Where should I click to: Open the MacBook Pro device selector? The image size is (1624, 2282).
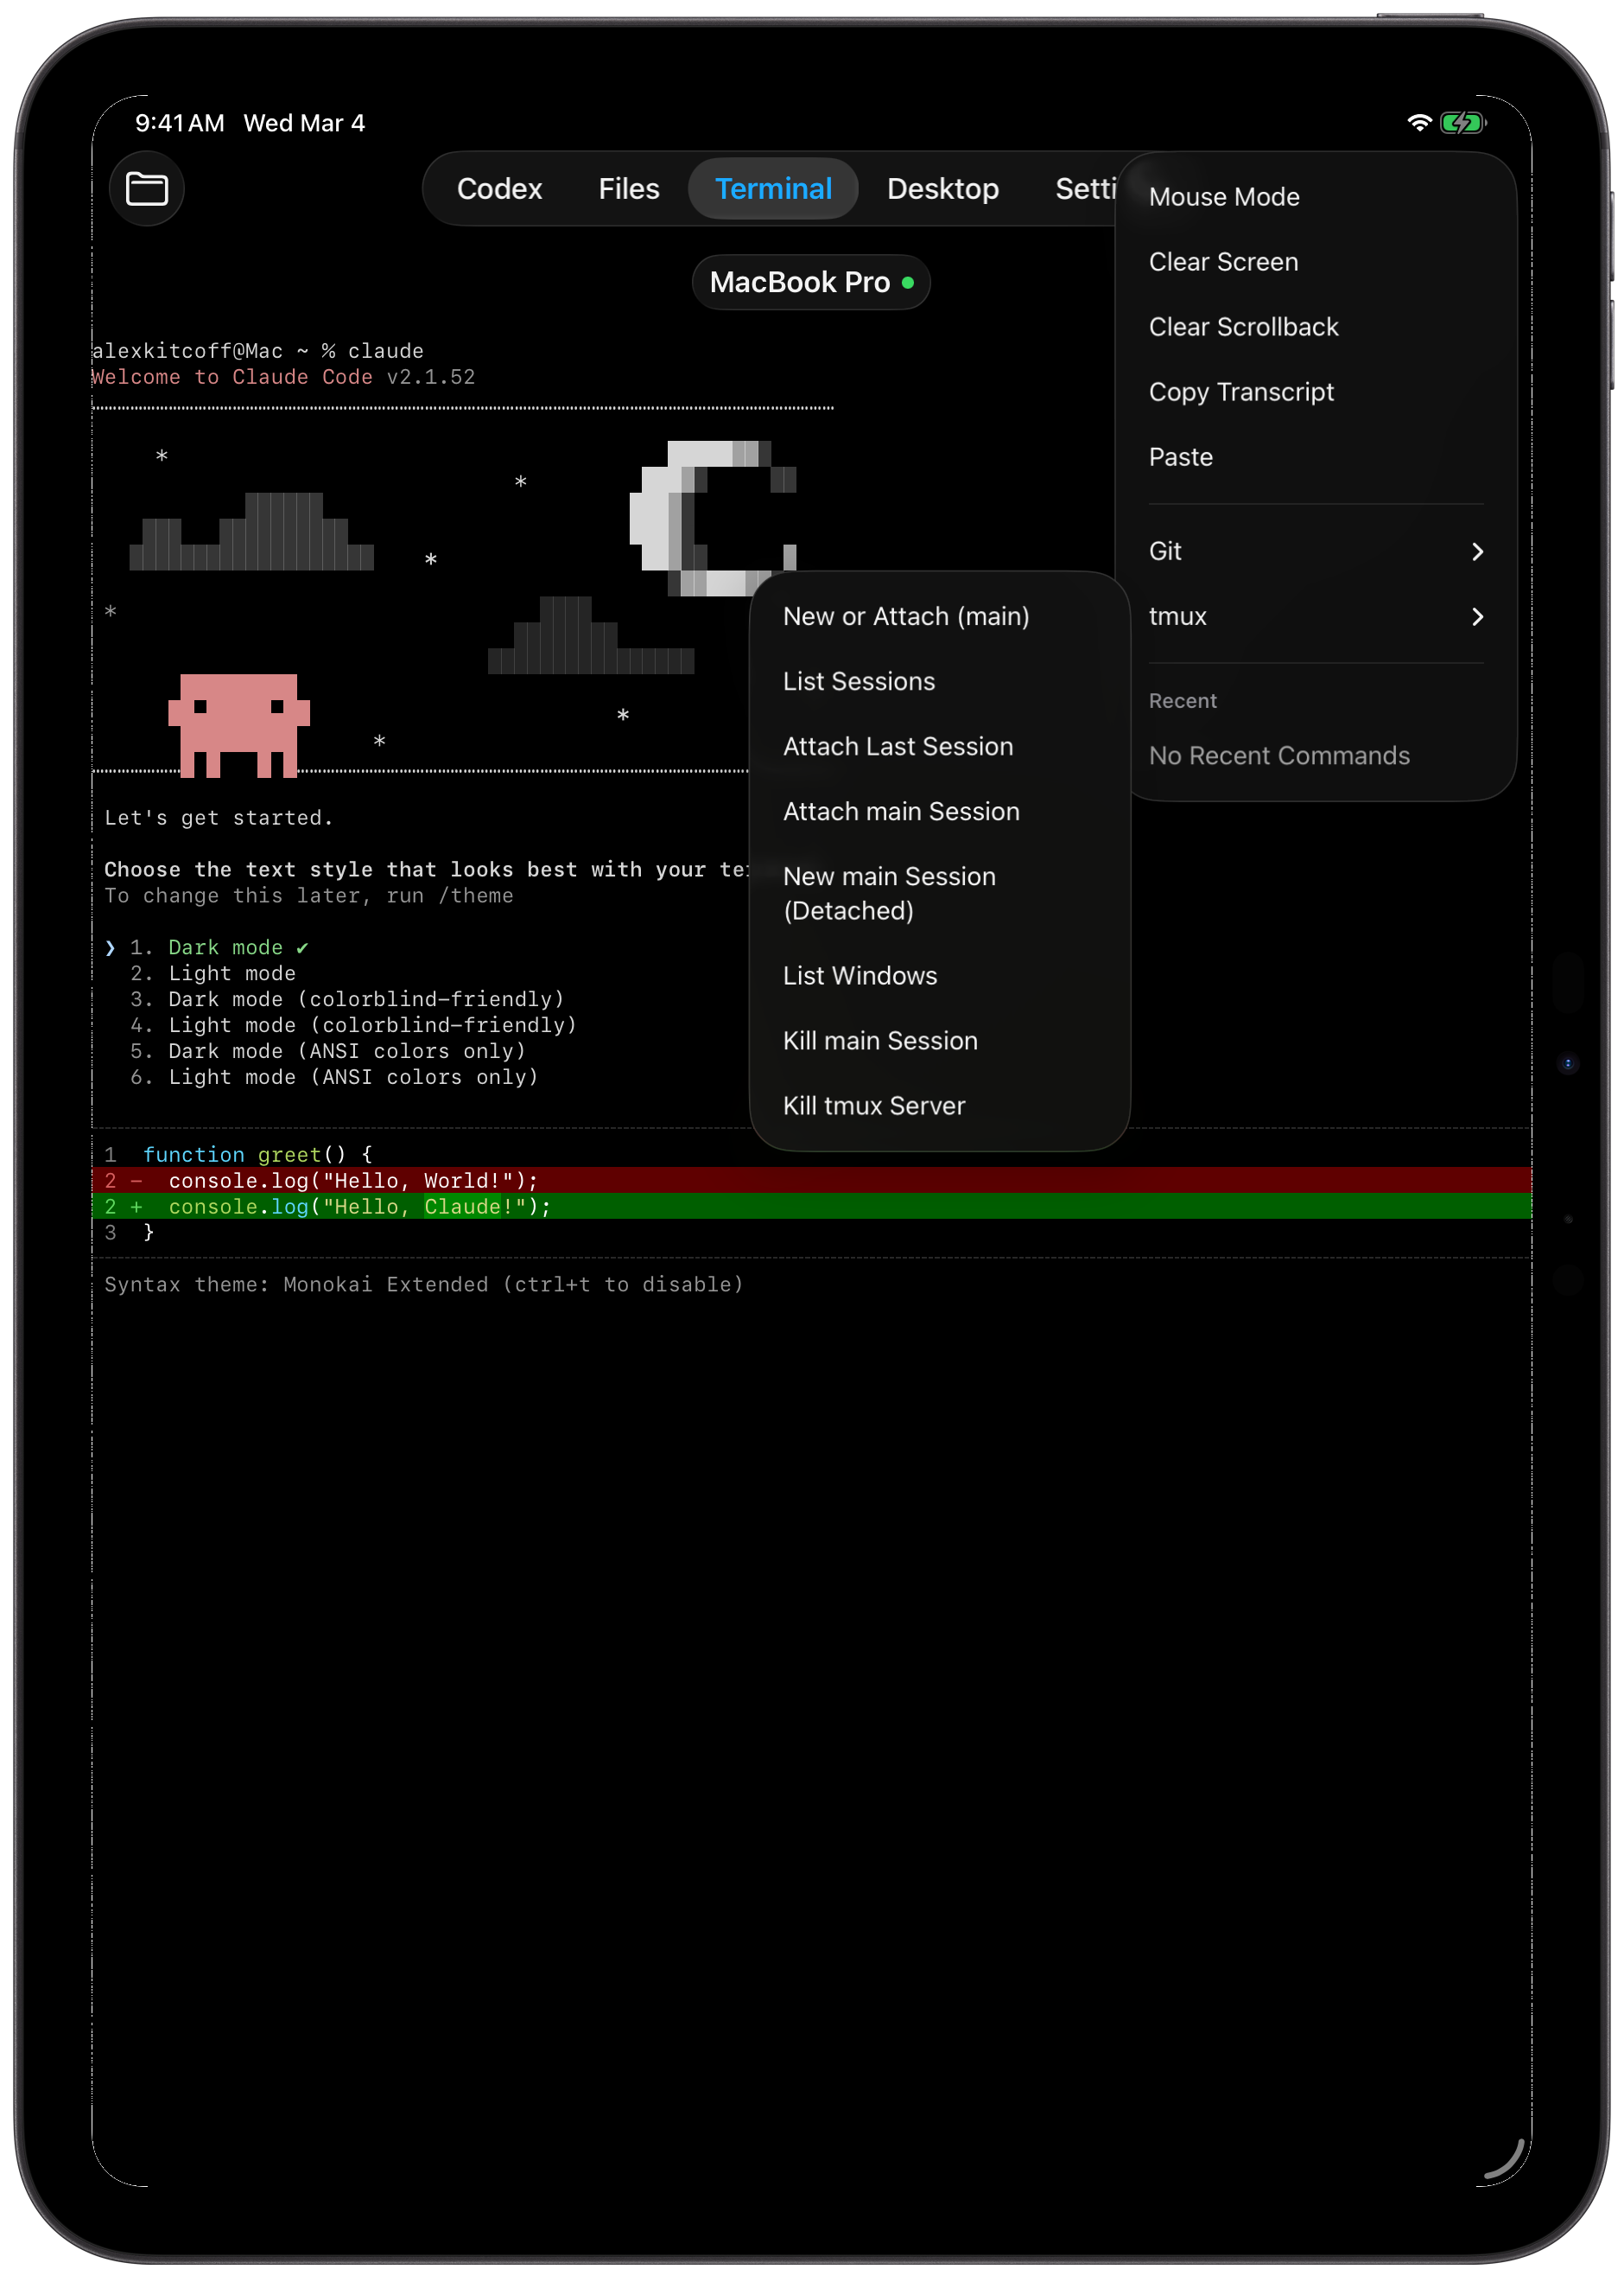pyautogui.click(x=800, y=282)
